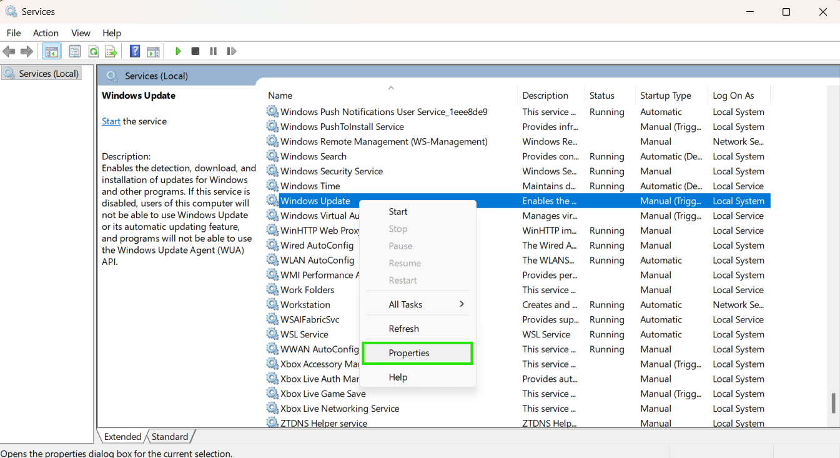
Task: Sort by the Log On As column header
Action: click(x=739, y=96)
